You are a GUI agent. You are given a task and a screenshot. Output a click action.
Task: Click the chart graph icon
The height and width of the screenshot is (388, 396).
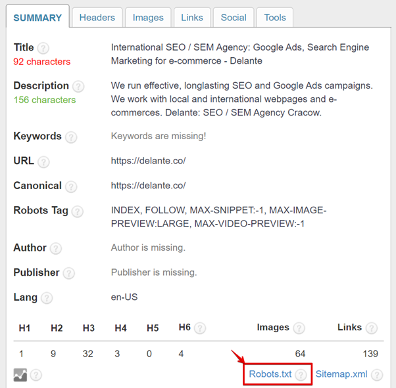20,375
